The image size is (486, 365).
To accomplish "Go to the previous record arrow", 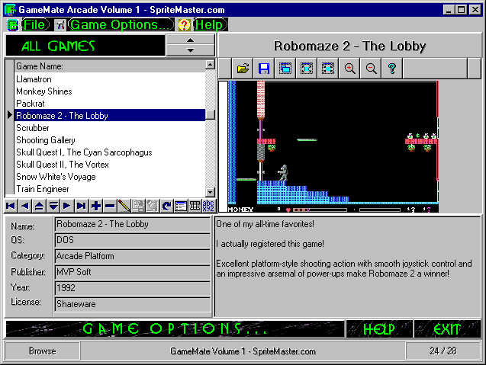I will pos(24,206).
